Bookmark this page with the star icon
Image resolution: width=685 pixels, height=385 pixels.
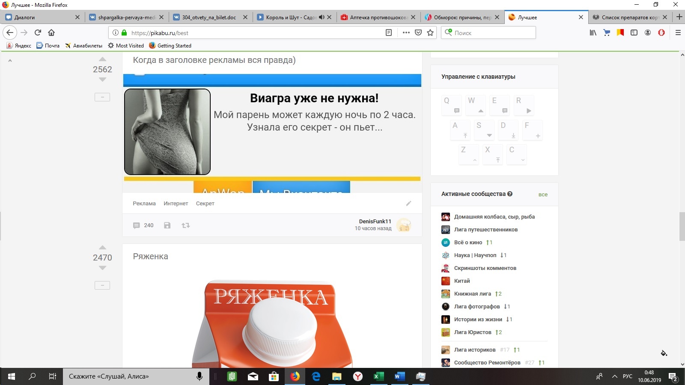pyautogui.click(x=430, y=33)
